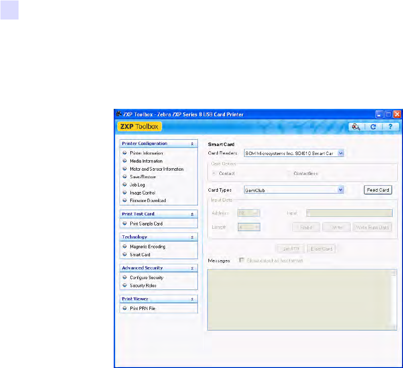Viewport: 403px width, 368px height.
Task: Select Print PRN File
Action: click(x=142, y=309)
